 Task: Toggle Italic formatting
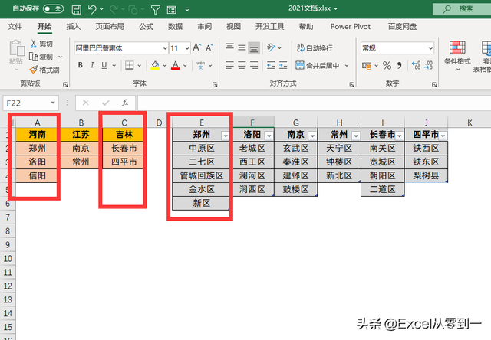tap(92, 65)
